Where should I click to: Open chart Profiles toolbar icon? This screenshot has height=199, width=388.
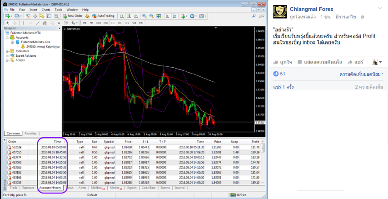17,16
